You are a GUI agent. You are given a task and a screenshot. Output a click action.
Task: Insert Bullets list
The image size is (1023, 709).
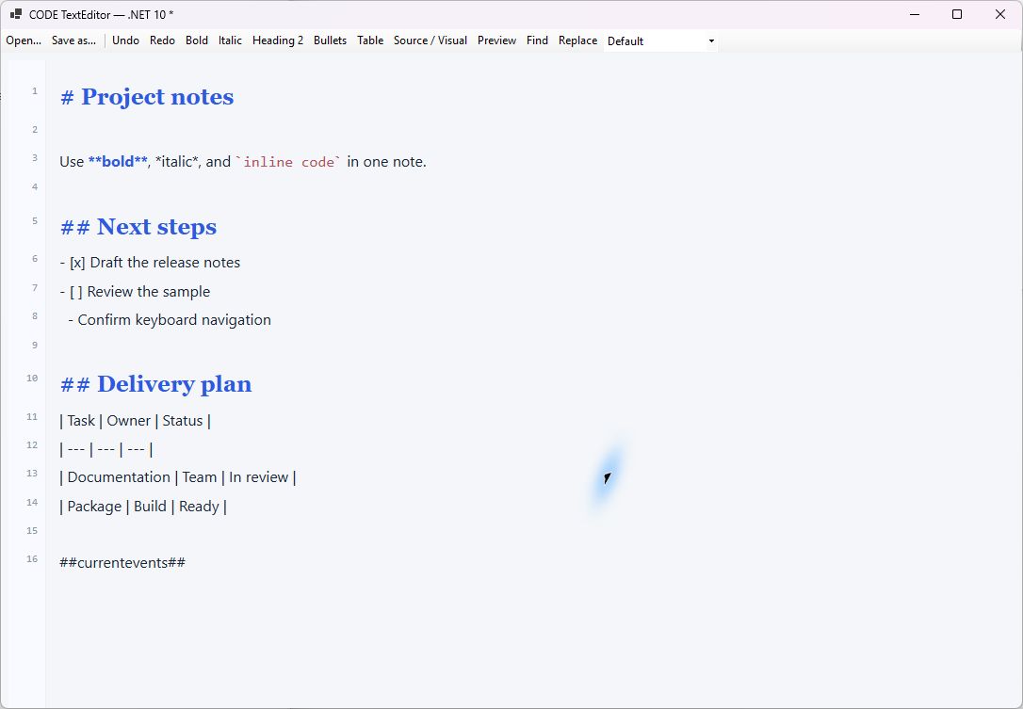330,40
